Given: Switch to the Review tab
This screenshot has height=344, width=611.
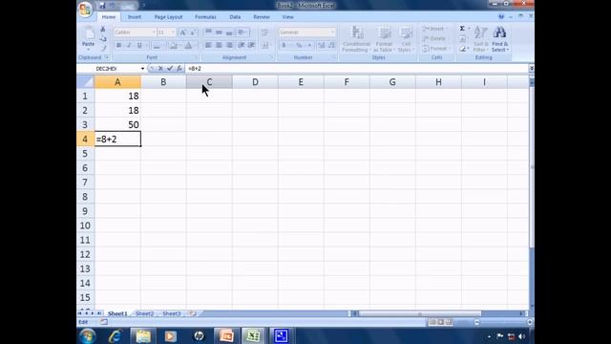Looking at the screenshot, I should click(262, 17).
